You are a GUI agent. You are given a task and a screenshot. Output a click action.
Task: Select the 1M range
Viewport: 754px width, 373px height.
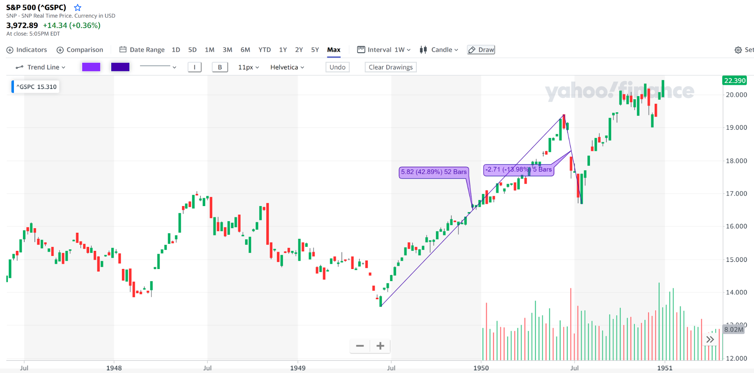209,50
